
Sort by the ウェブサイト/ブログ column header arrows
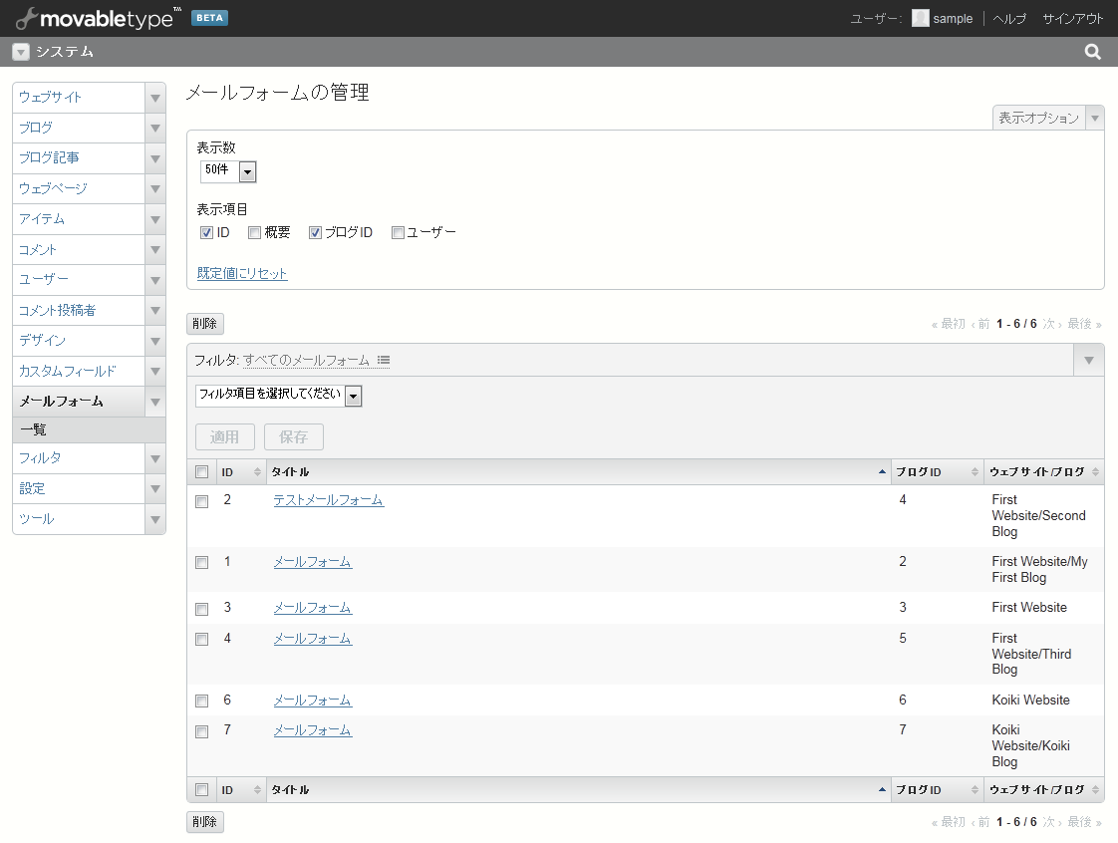pyautogui.click(x=1095, y=471)
